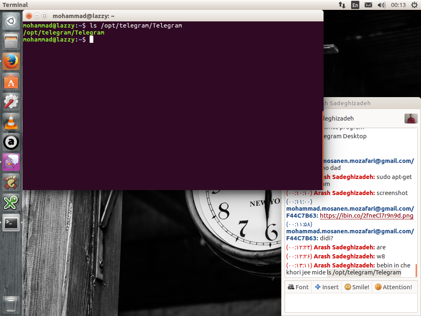Open Pidgin messenger in the launcher
421x316 pixels.
(11, 162)
